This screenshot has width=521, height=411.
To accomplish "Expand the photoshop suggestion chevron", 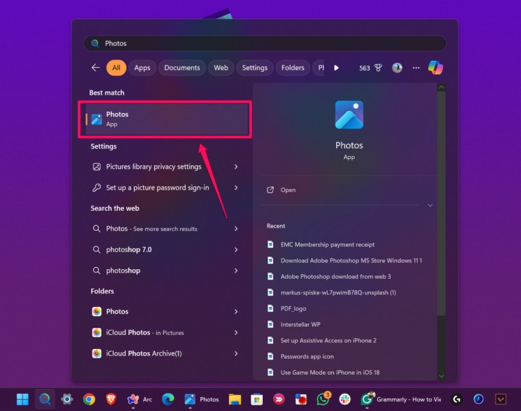I will pos(236,271).
